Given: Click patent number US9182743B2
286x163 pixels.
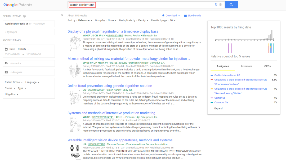Looking at the screenshot, I should [115, 36].
